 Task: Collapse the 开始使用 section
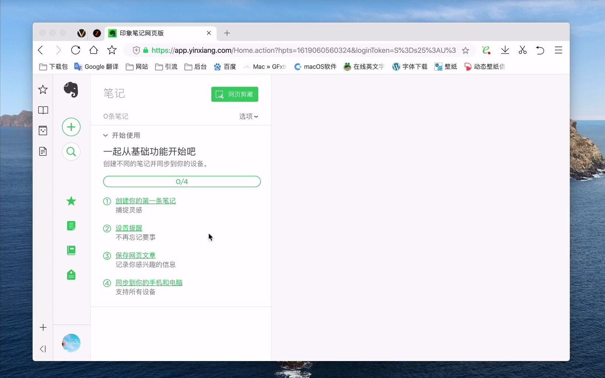coord(106,135)
